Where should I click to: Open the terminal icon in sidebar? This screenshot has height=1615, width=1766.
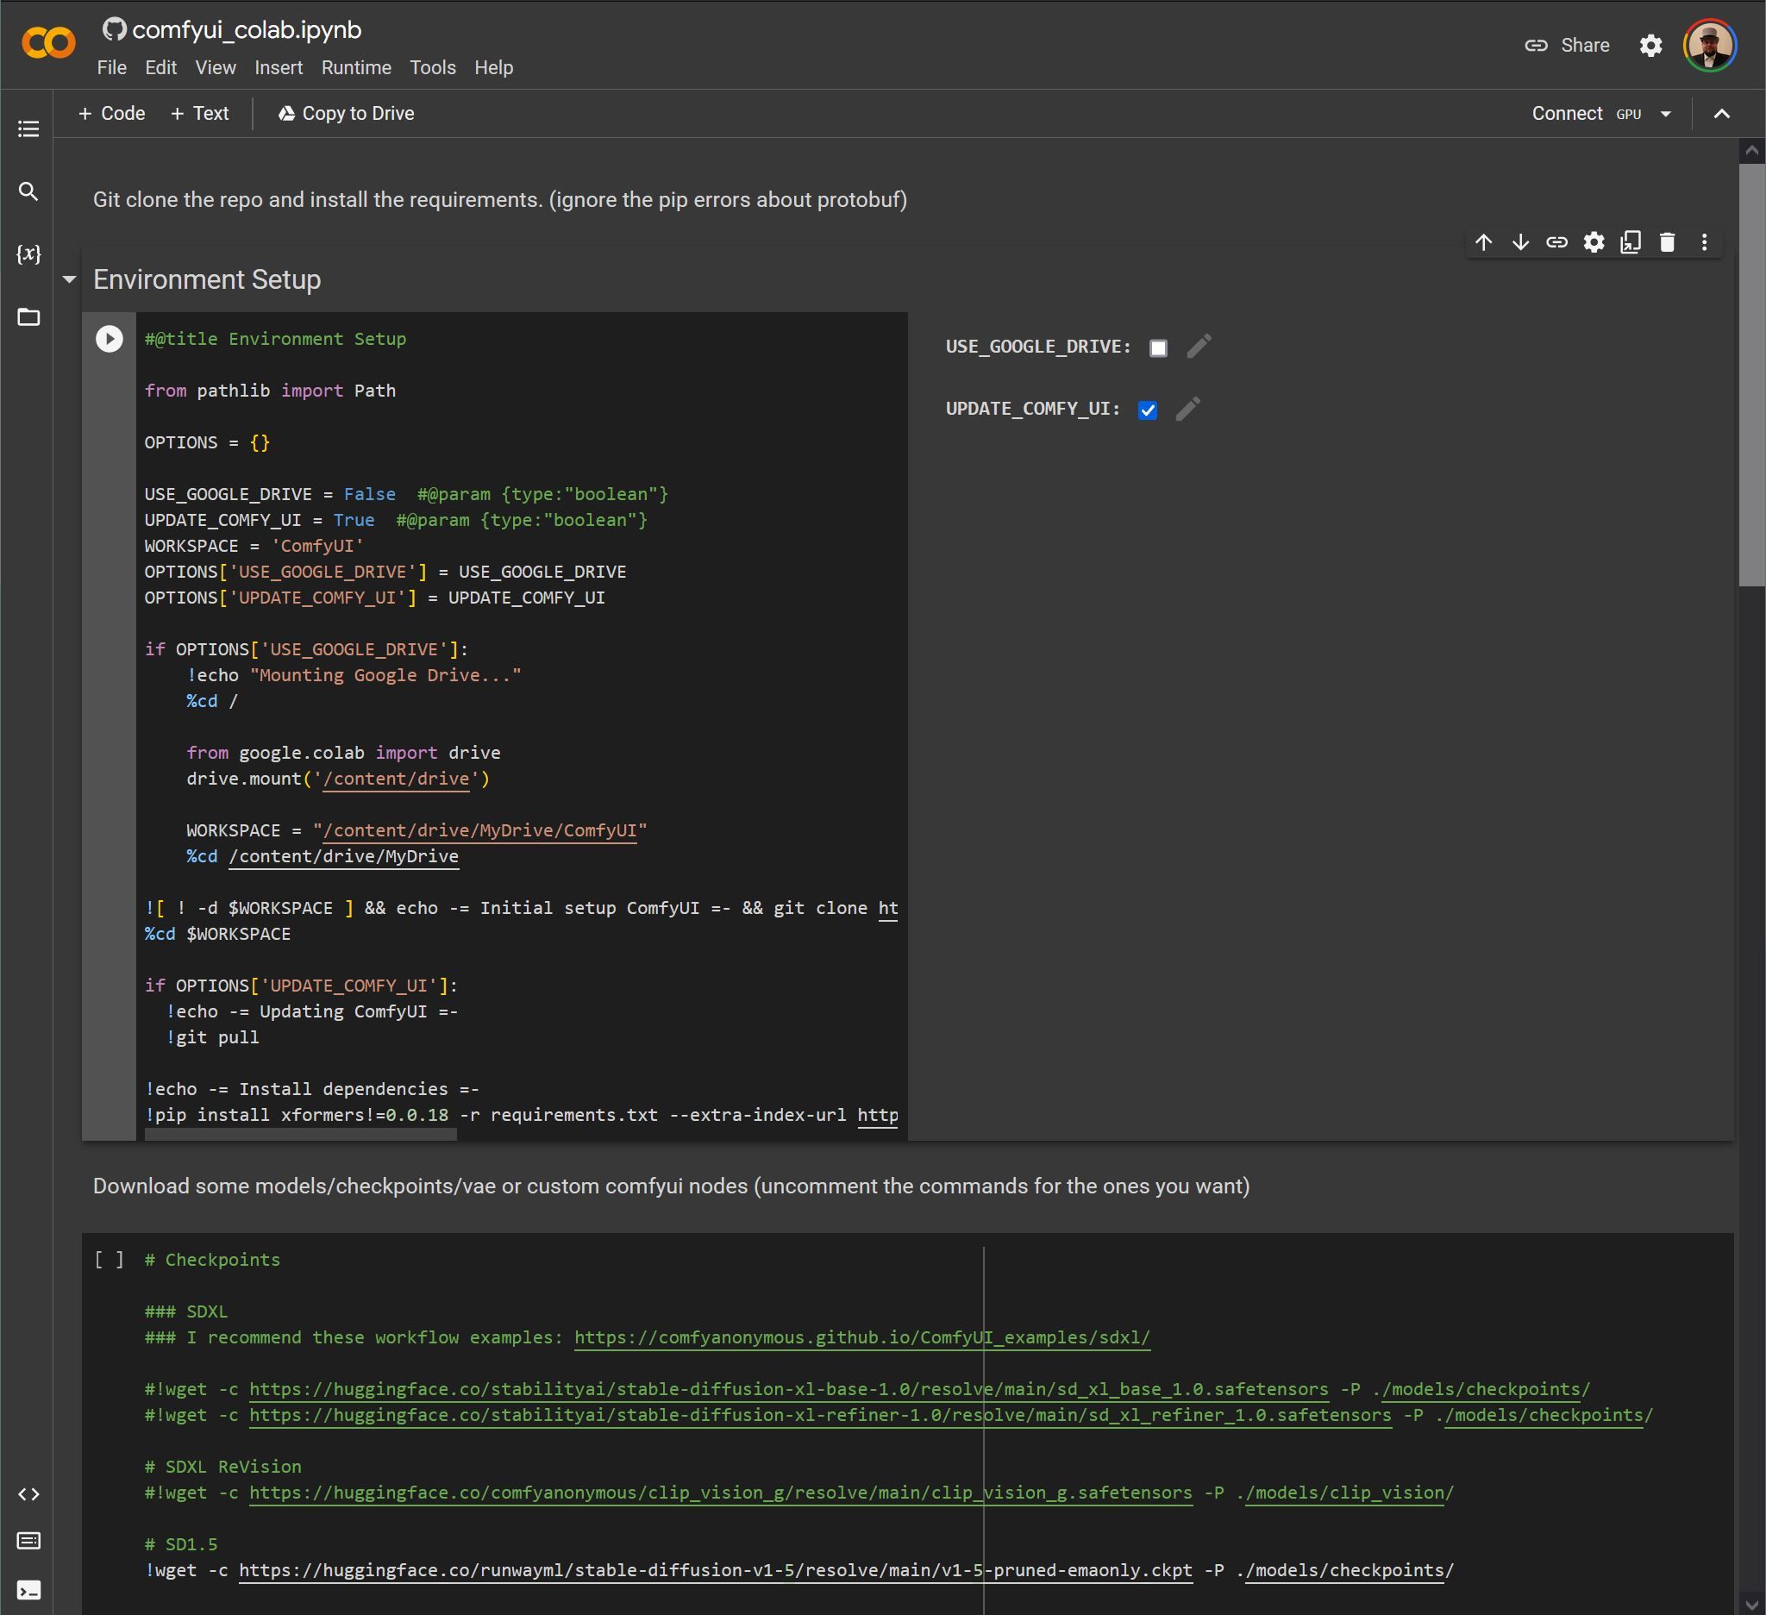28,1591
